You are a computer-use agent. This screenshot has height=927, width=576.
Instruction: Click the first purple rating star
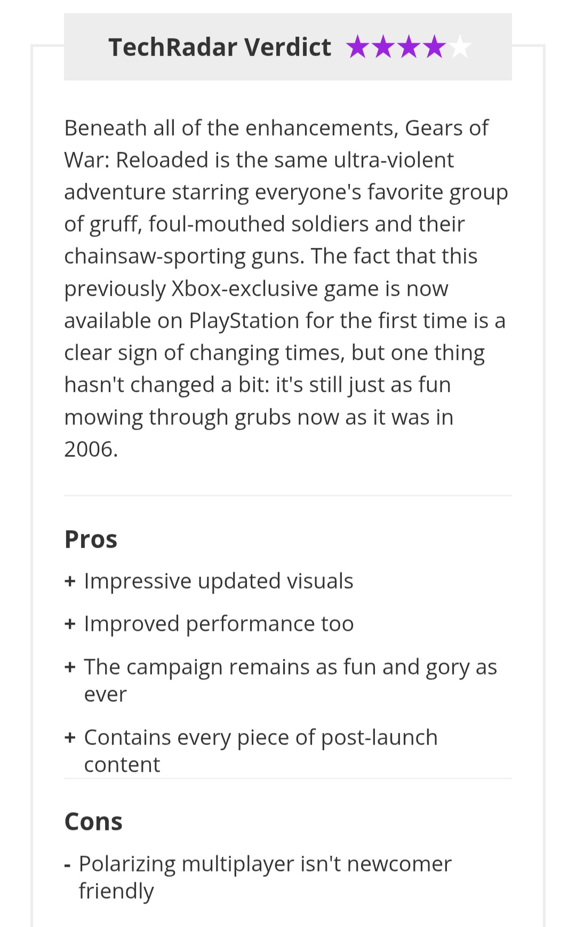click(357, 47)
